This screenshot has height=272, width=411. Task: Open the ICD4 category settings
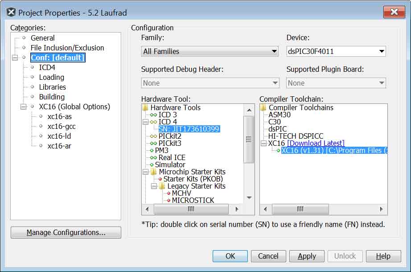coord(47,67)
